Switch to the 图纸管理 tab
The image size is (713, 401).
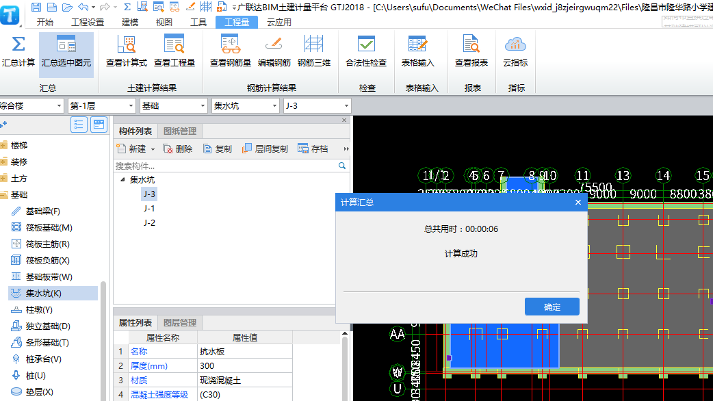[180, 131]
